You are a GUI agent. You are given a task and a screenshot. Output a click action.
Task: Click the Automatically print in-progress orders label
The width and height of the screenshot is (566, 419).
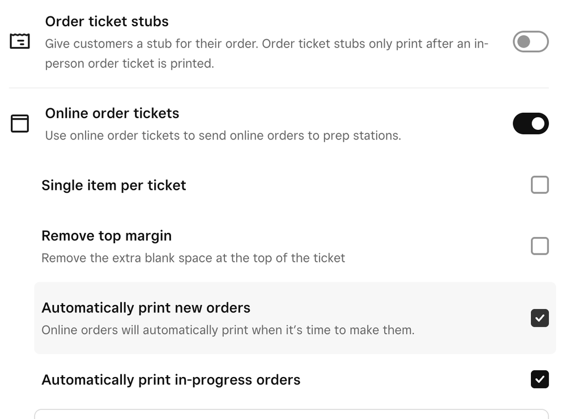pyautogui.click(x=171, y=380)
